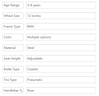Click the Material label field
Image resolution: width=99 pixels, height=96 pixels.
click(x=13, y=48)
